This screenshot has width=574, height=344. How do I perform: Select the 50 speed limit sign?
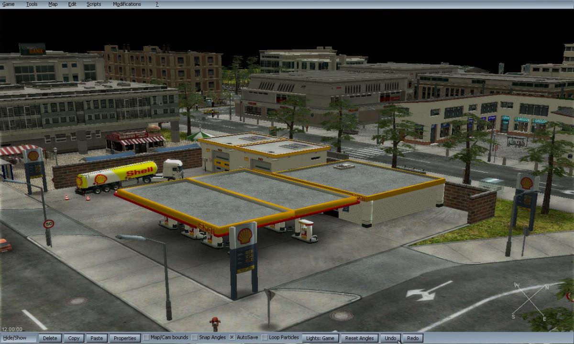48,224
